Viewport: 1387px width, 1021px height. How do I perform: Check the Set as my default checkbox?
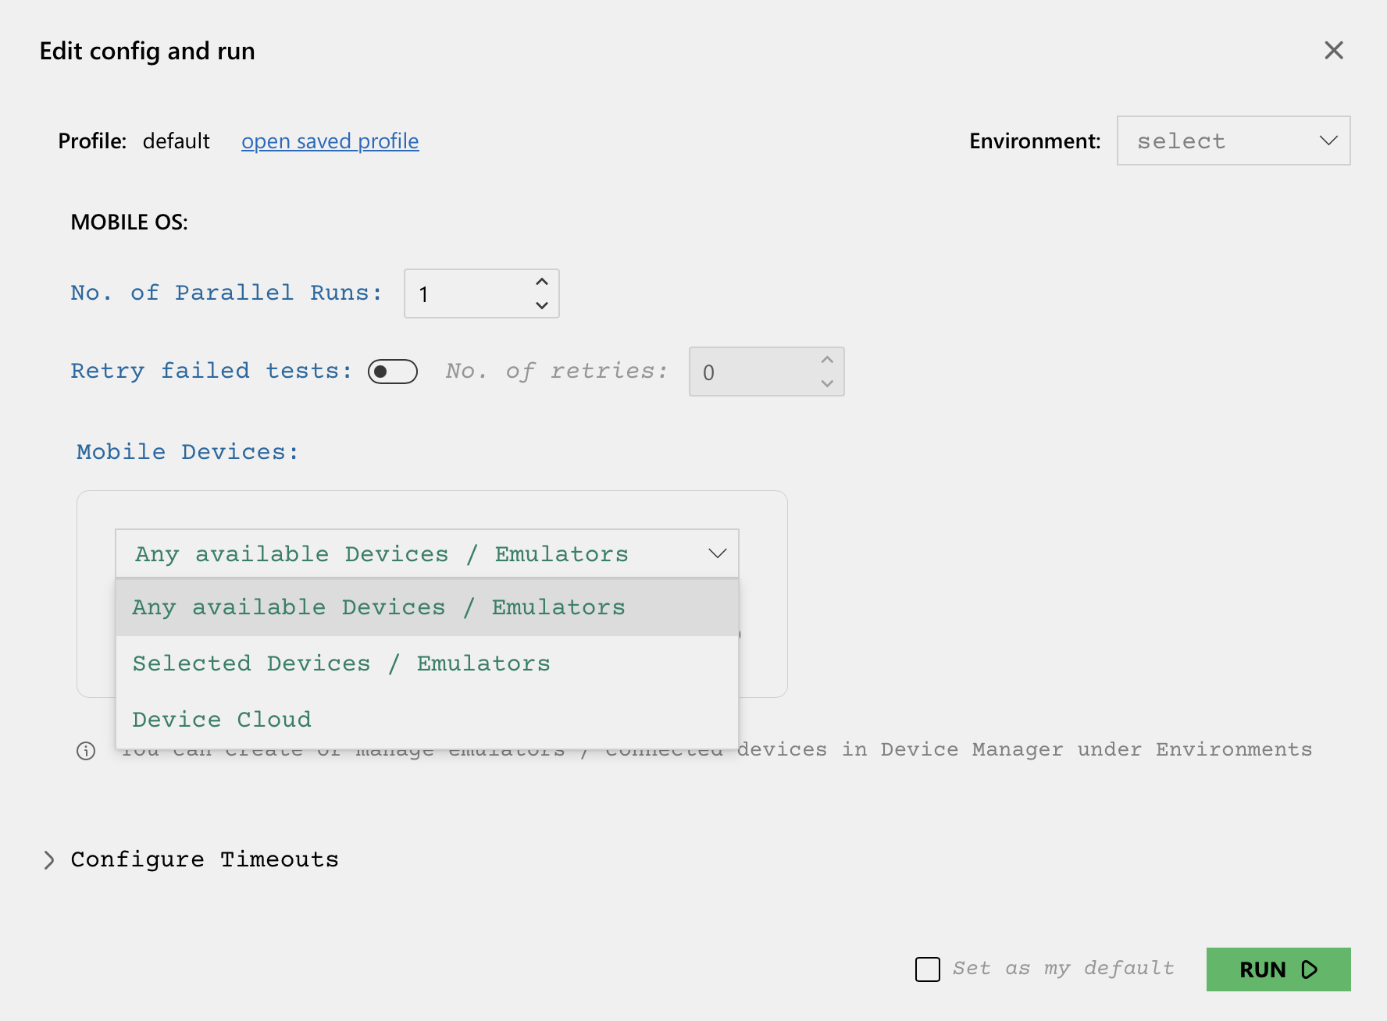(927, 969)
